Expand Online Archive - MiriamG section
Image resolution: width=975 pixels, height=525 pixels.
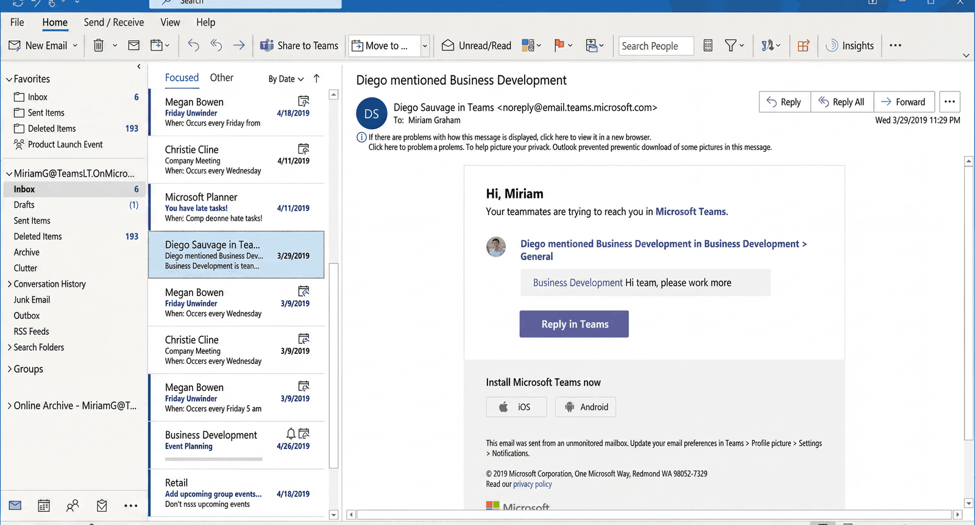click(x=10, y=406)
